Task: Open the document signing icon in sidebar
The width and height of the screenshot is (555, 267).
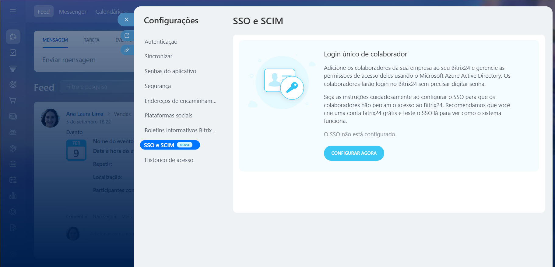Action: (13, 228)
